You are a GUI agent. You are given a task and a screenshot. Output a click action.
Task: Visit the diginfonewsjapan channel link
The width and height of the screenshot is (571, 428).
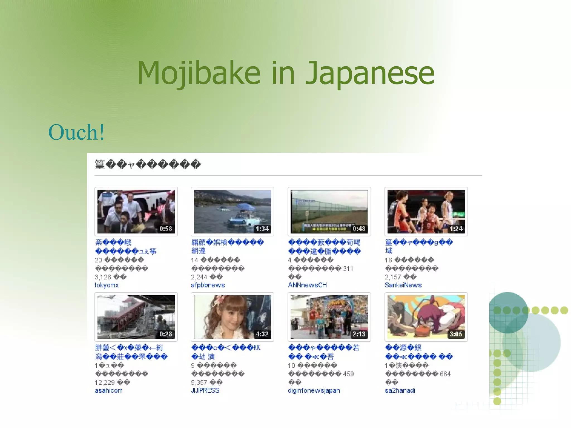[314, 390]
